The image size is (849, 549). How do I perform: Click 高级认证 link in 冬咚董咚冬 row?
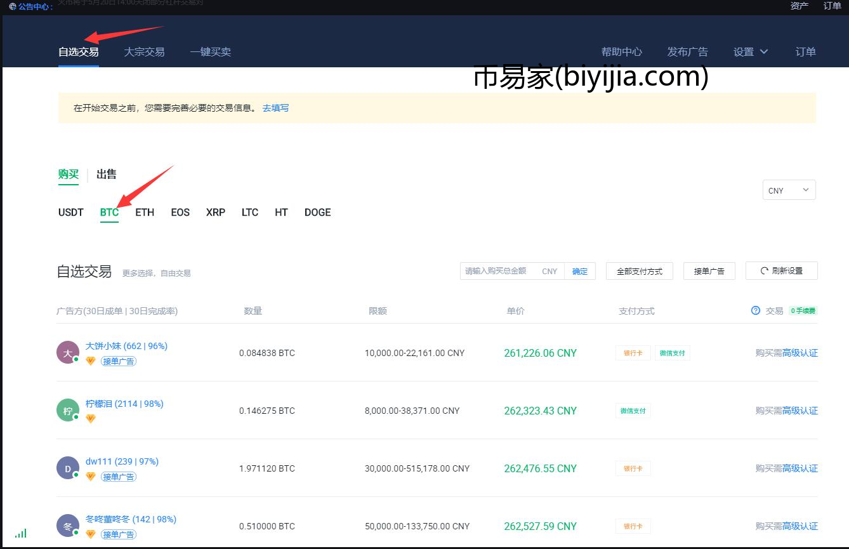click(800, 526)
